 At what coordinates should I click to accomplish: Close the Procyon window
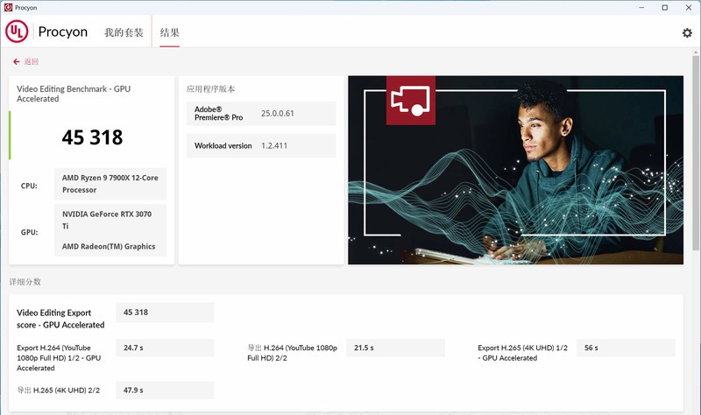689,8
